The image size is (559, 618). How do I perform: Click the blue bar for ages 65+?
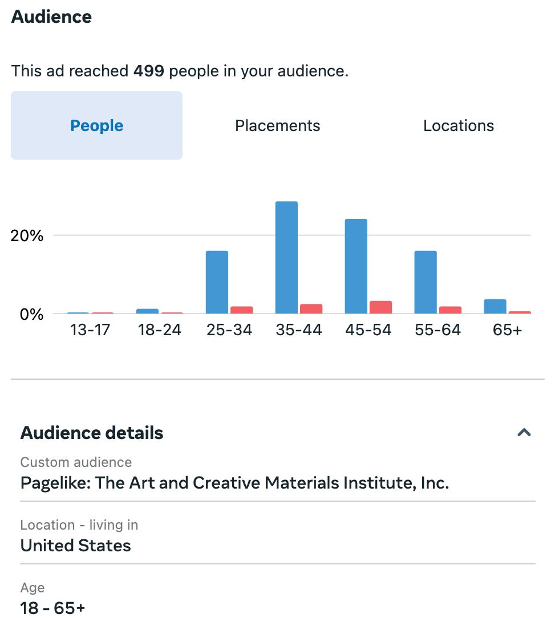click(x=495, y=306)
